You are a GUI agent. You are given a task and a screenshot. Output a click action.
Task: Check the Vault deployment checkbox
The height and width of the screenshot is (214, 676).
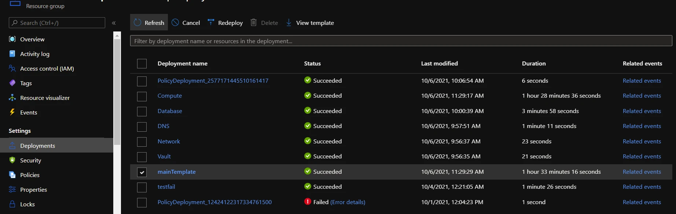142,157
